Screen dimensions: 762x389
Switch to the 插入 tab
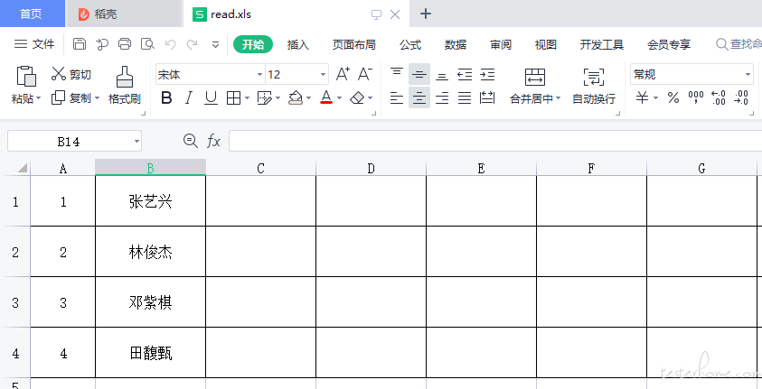298,44
